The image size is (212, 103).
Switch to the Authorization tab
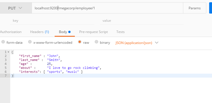click(x=11, y=32)
